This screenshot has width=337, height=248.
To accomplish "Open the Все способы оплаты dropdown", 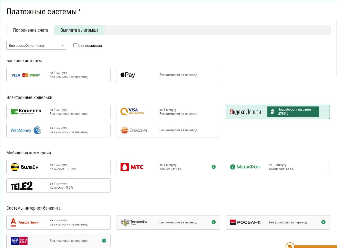I will (x=36, y=45).
